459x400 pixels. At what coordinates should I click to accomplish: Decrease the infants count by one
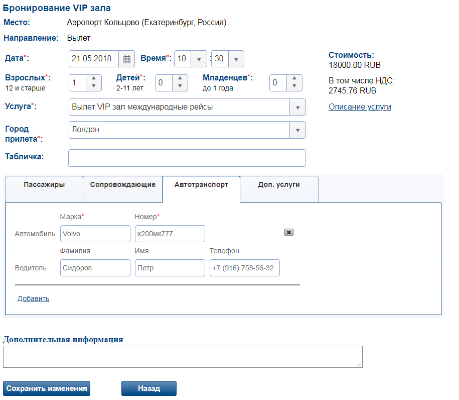click(294, 86)
